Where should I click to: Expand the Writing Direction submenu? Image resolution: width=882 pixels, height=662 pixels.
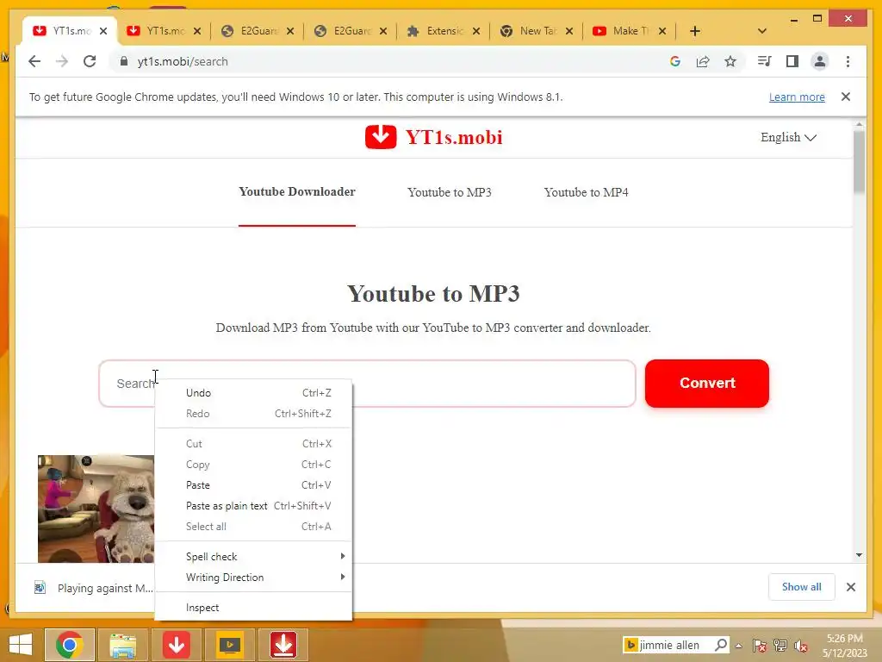pyautogui.click(x=254, y=578)
